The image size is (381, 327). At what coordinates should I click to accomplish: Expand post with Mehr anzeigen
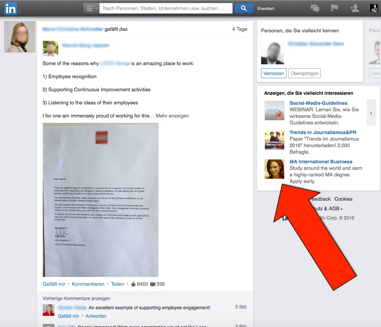(172, 116)
